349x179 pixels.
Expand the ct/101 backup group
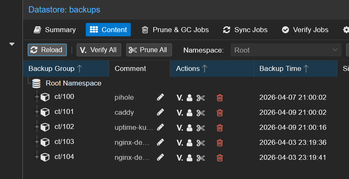tap(37, 112)
